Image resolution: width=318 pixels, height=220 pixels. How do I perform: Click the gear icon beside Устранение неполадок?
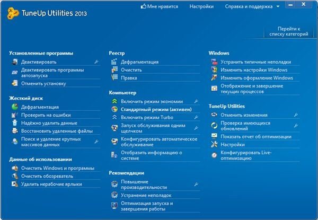coord(114,195)
